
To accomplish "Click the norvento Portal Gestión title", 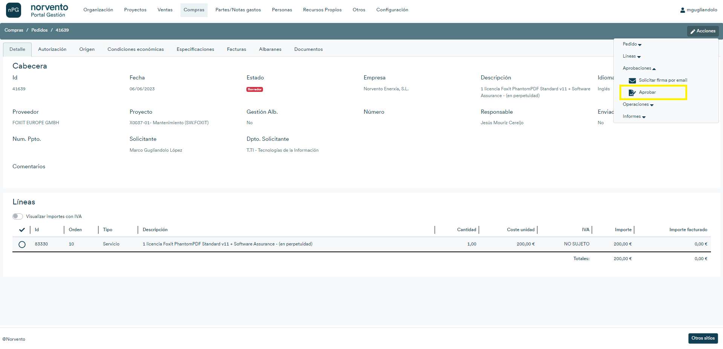I will [49, 10].
